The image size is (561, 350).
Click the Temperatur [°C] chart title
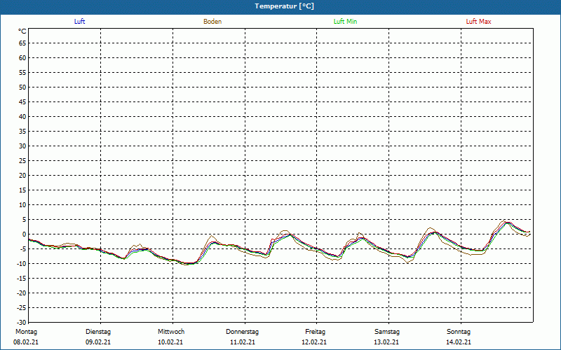285,6
